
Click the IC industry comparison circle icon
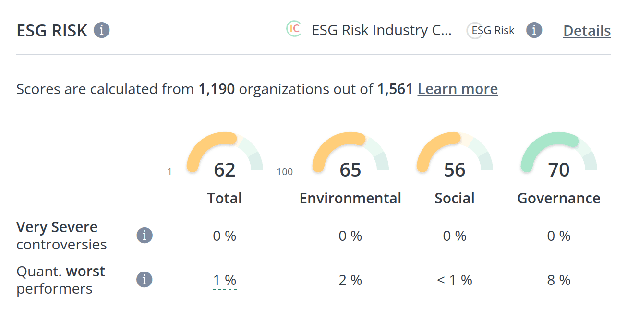[293, 29]
